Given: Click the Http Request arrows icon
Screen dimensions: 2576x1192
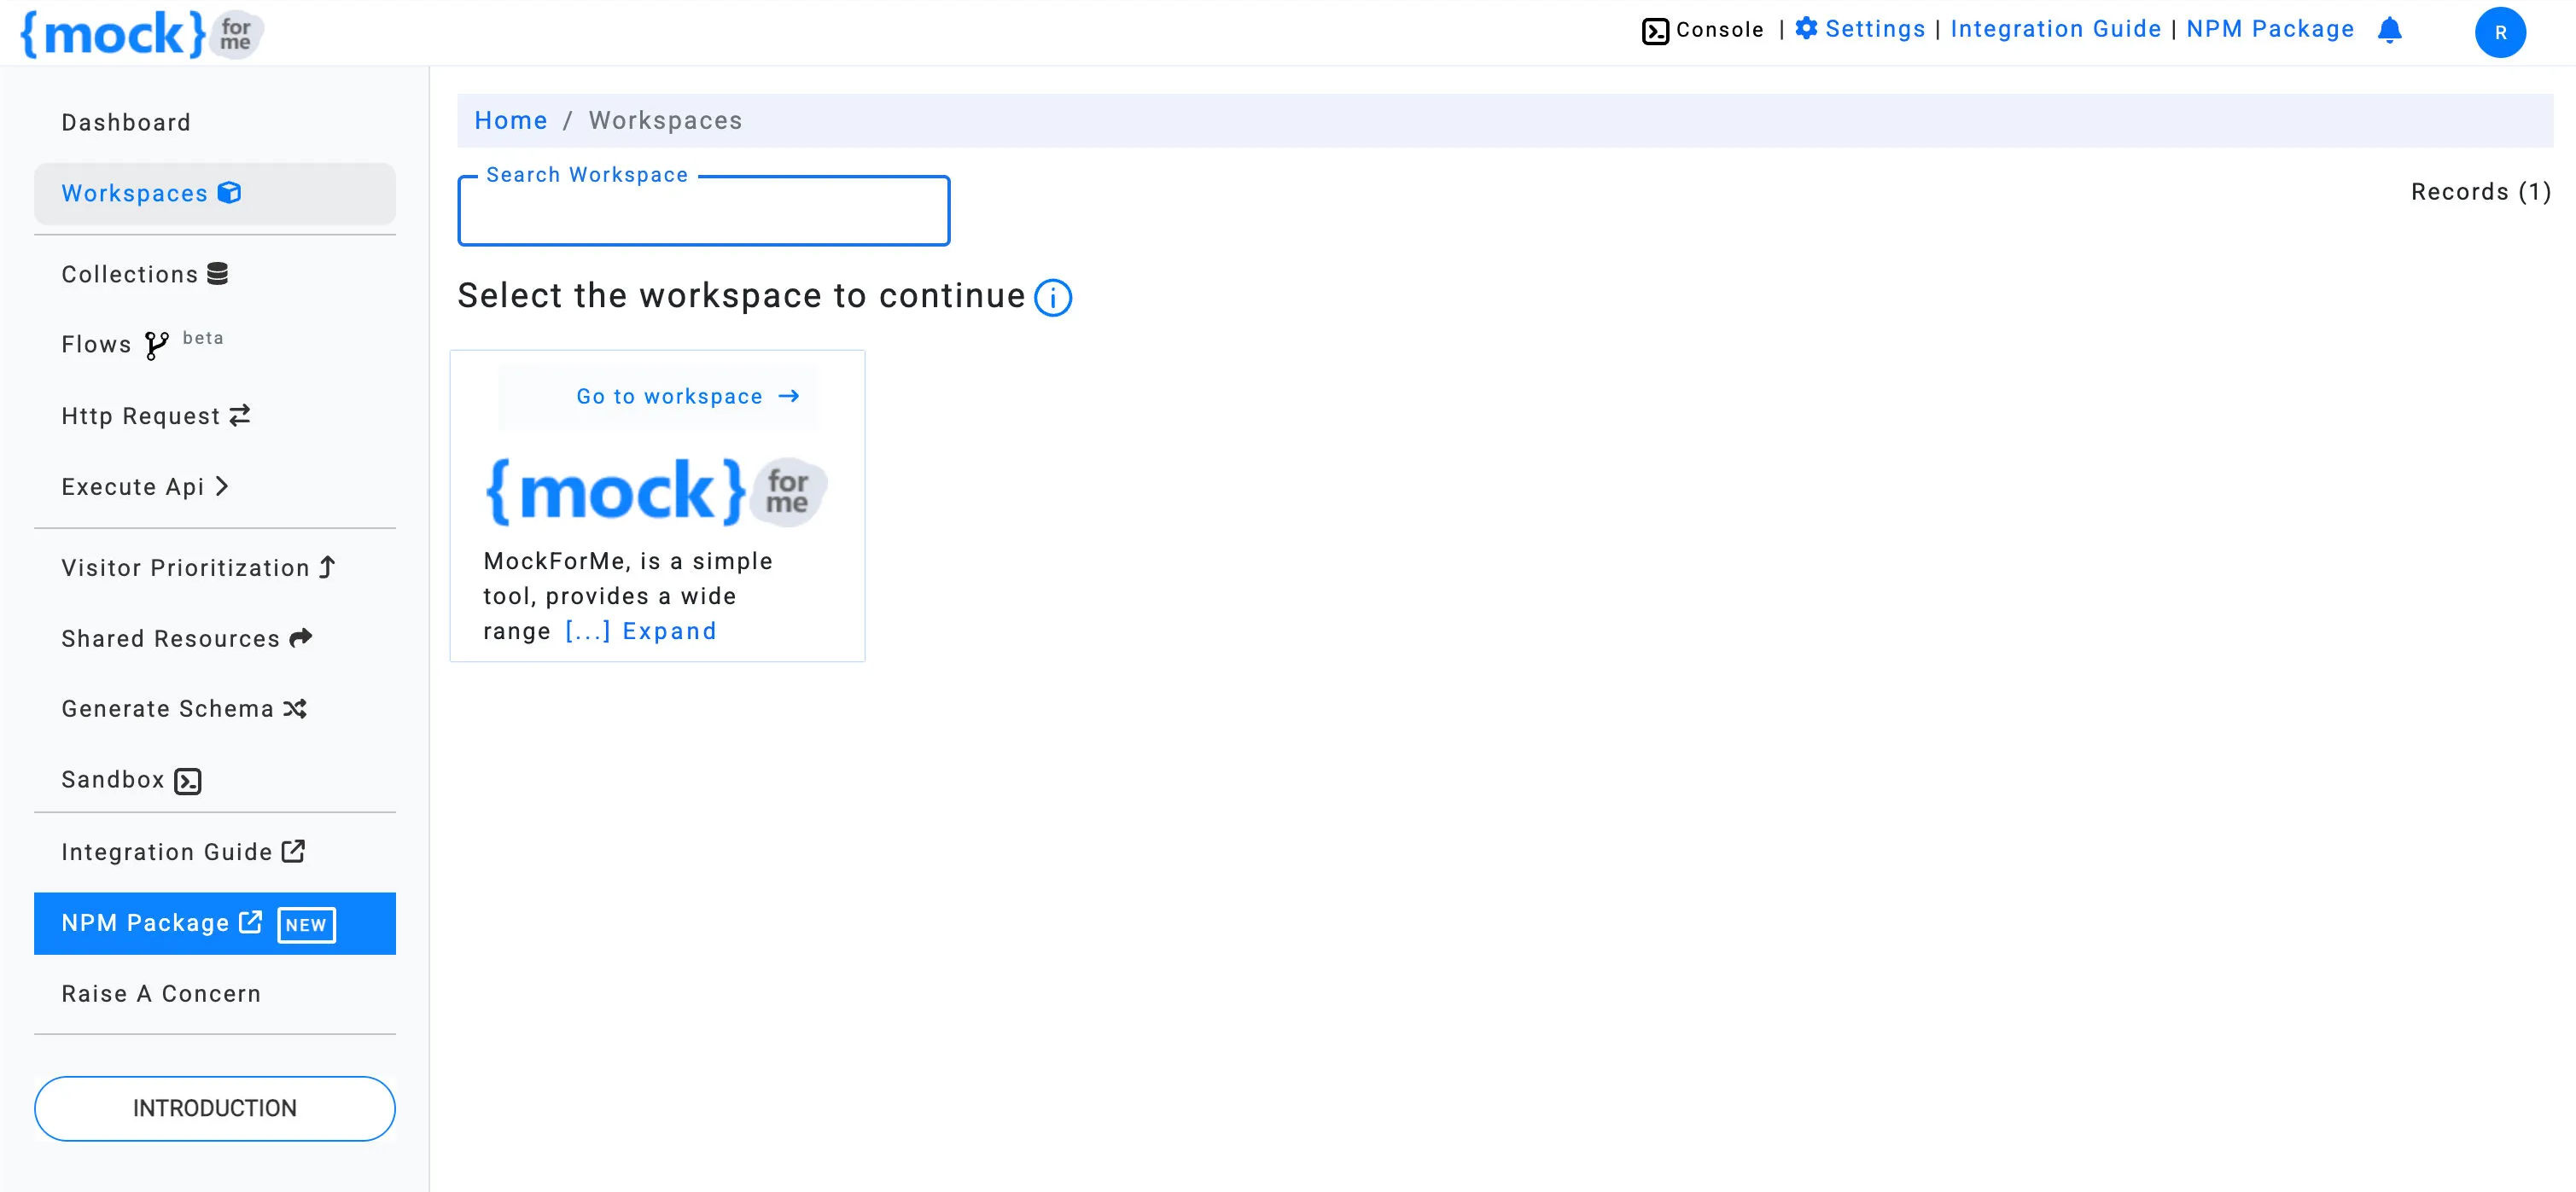Looking at the screenshot, I should (x=239, y=415).
